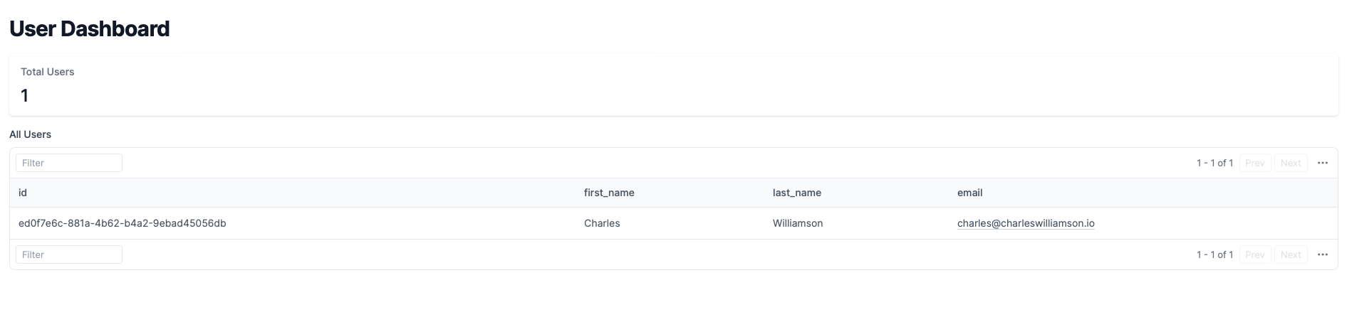The image size is (1347, 322).
Task: Open the charles@charleswilliamson.io email link
Action: (x=1026, y=223)
